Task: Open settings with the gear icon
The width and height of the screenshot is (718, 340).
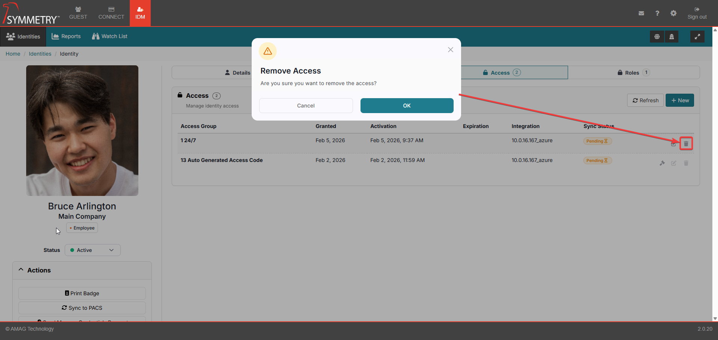Action: 673,13
